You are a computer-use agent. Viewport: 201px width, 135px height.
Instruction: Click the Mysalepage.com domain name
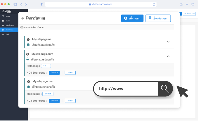(42, 54)
